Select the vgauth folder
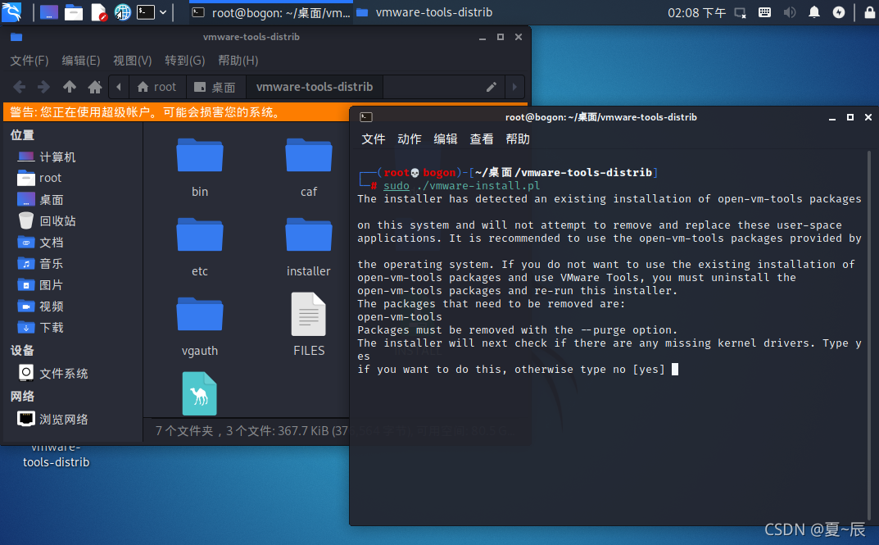Viewport: 879px width, 545px height. tap(200, 326)
